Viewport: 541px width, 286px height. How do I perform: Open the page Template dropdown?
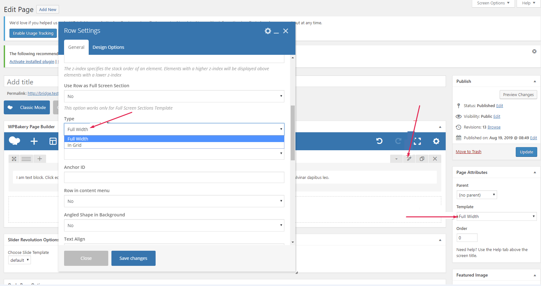click(496, 216)
